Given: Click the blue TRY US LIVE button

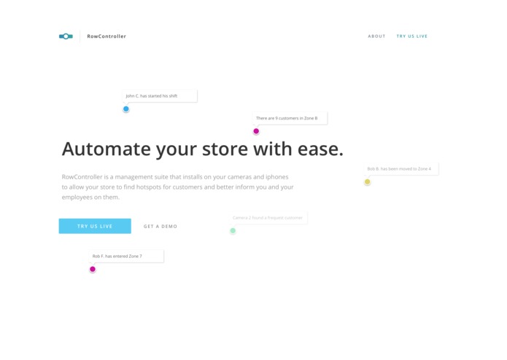Looking at the screenshot, I should (x=95, y=226).
